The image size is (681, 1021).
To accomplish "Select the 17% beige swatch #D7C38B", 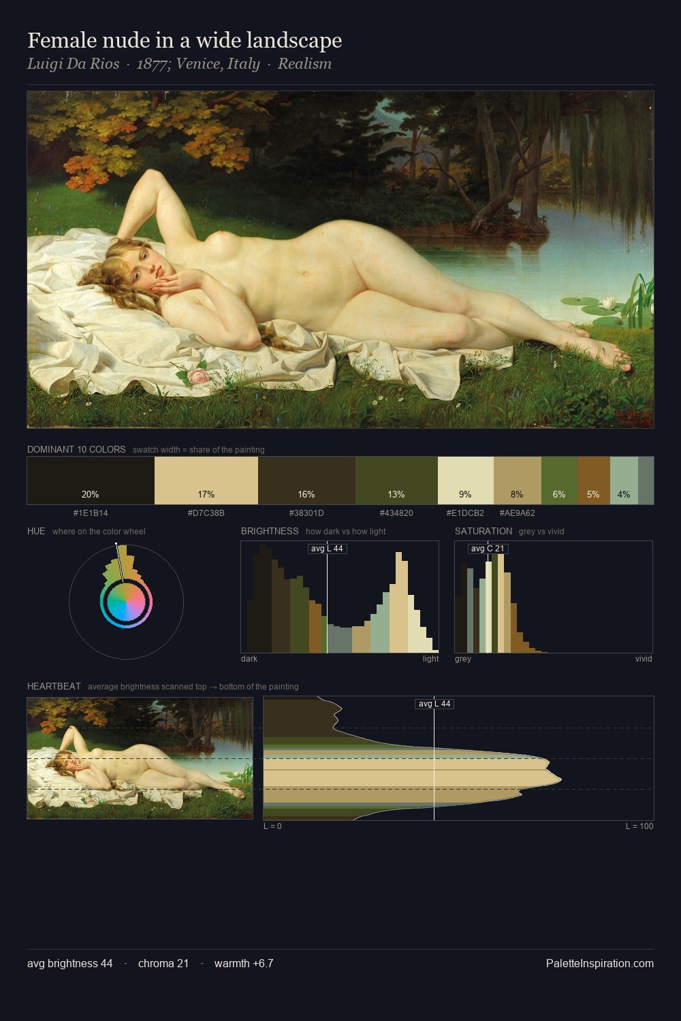I will [206, 481].
